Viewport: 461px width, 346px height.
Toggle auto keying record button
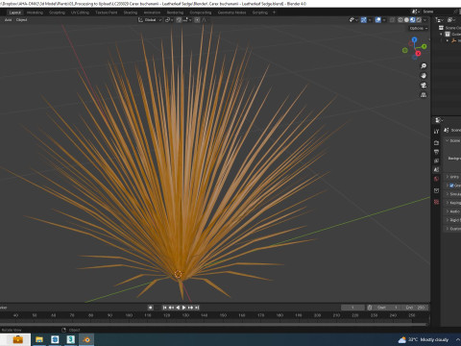[150, 308]
